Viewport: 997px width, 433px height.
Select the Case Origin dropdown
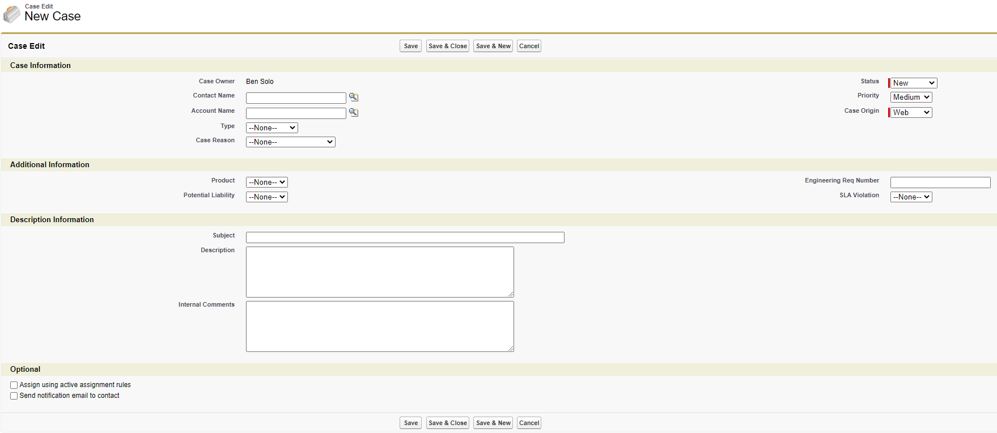point(911,113)
